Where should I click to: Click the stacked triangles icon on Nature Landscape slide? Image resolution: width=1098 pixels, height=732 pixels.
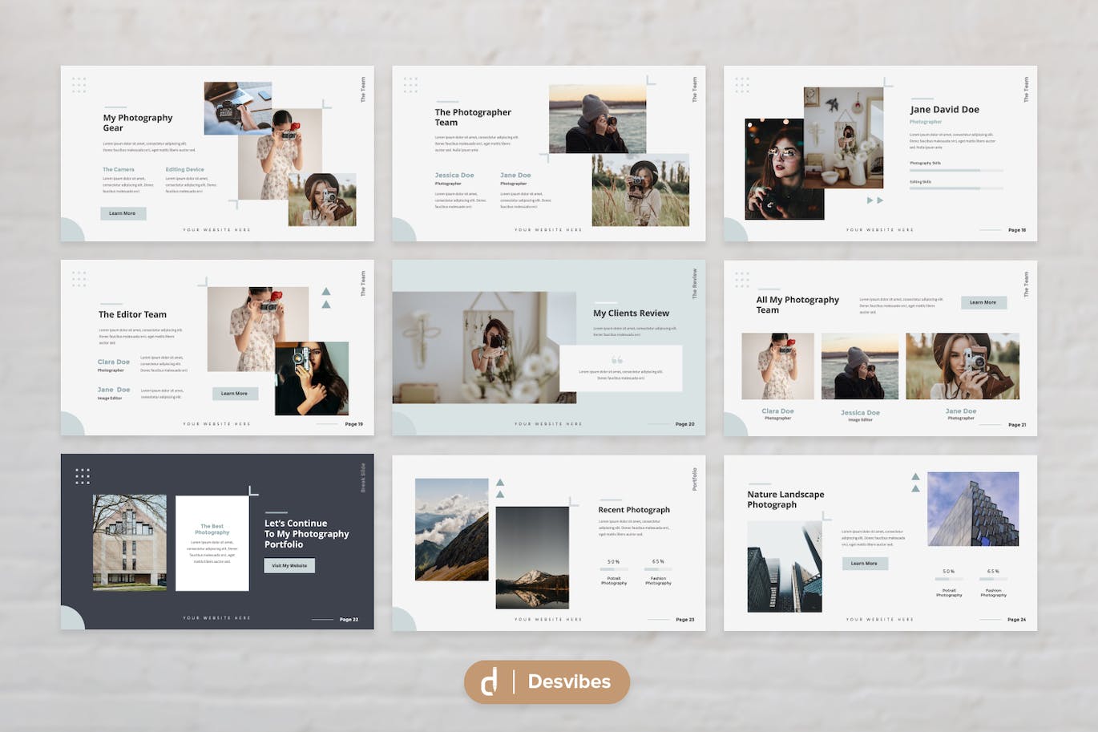(x=915, y=482)
